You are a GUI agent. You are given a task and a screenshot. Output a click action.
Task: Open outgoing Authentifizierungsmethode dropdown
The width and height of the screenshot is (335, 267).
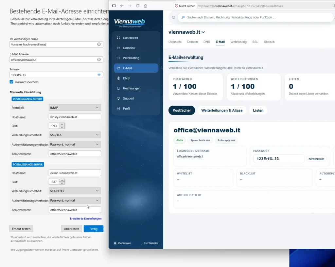(75, 200)
